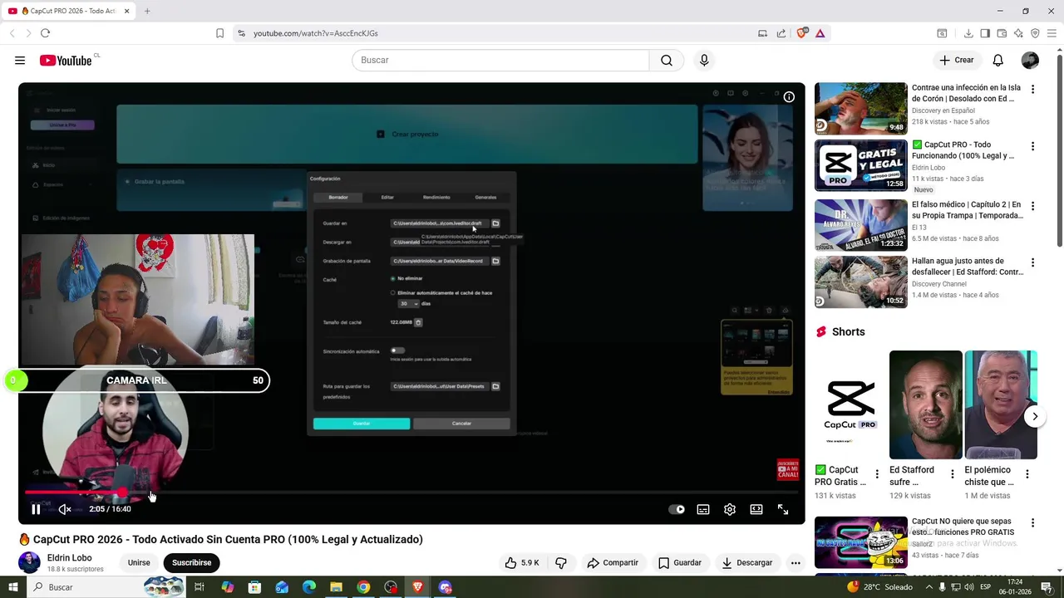Open Google Chrome from taskbar
Viewport: 1064px width, 598px height.
363,587
